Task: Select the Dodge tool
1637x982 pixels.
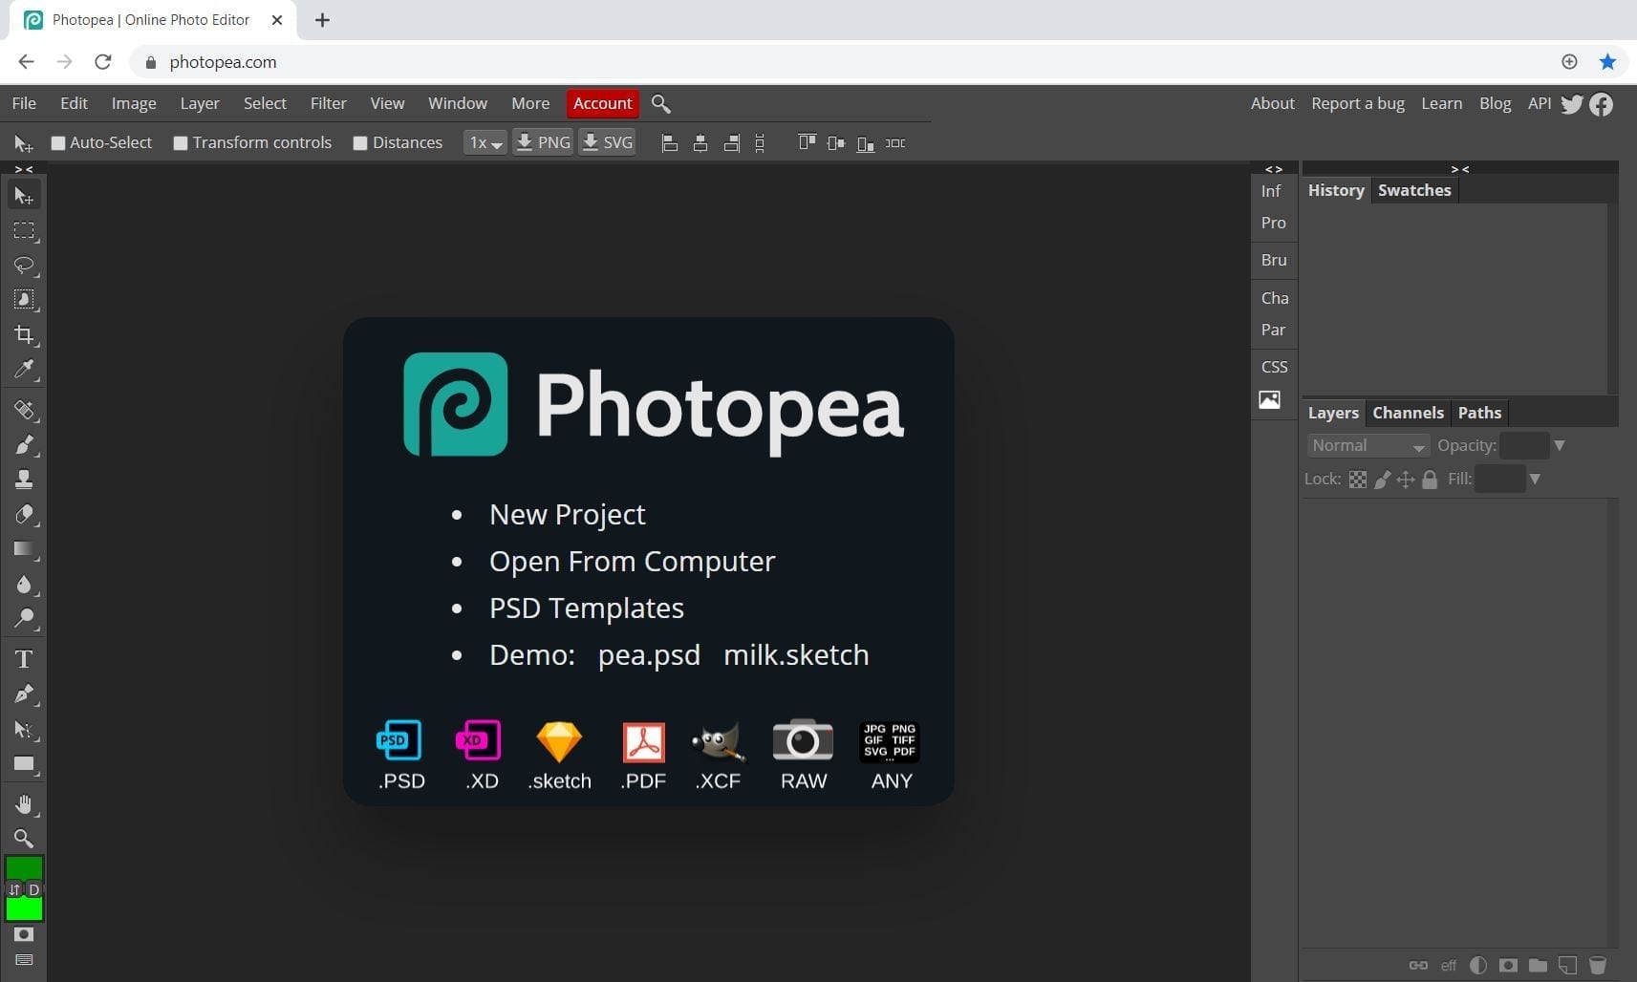Action: pyautogui.click(x=24, y=618)
